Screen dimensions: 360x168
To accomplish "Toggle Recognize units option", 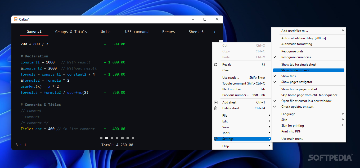I will pos(309,51).
